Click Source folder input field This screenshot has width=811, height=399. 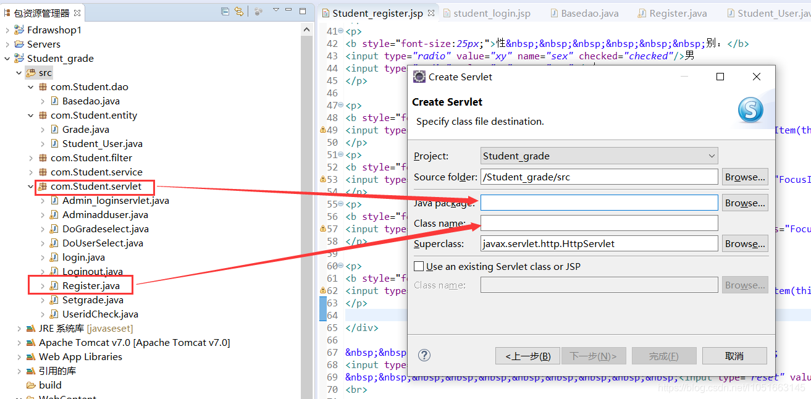pos(599,177)
